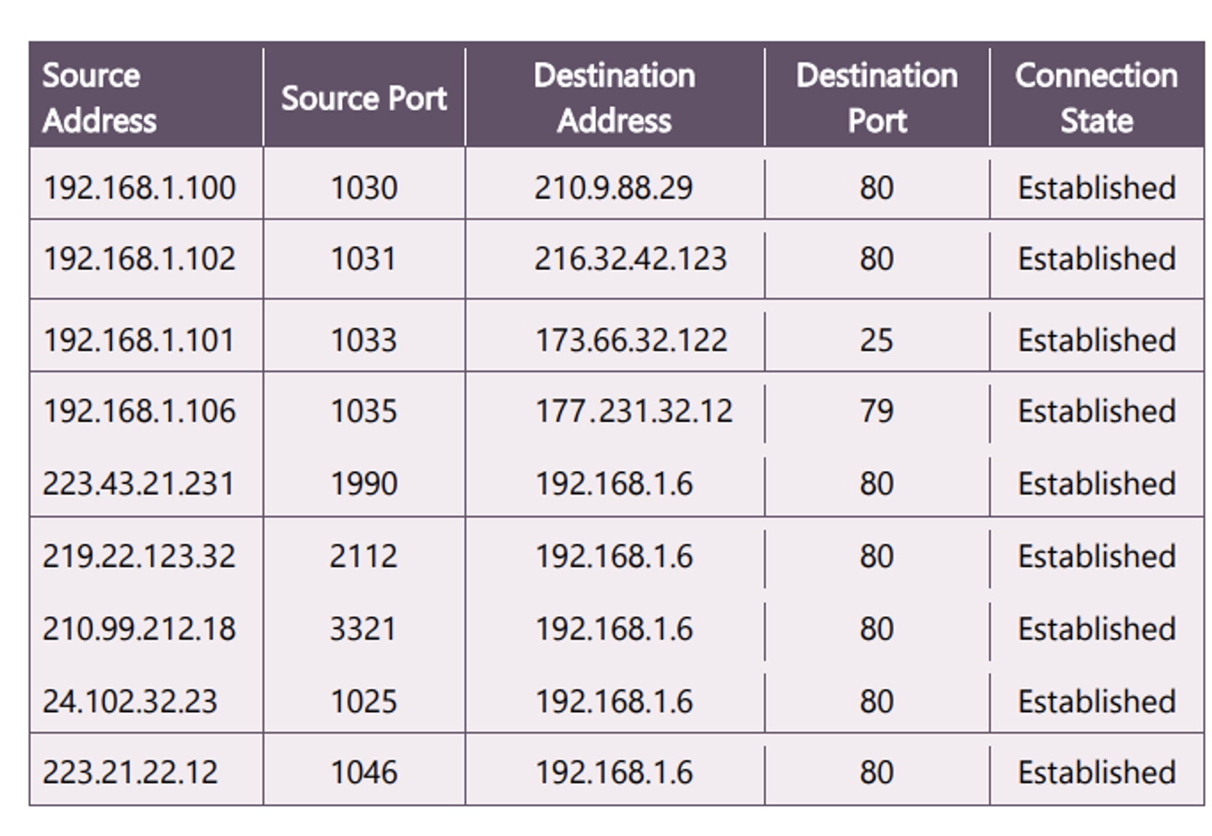Select source port 1046 cell

(x=364, y=772)
